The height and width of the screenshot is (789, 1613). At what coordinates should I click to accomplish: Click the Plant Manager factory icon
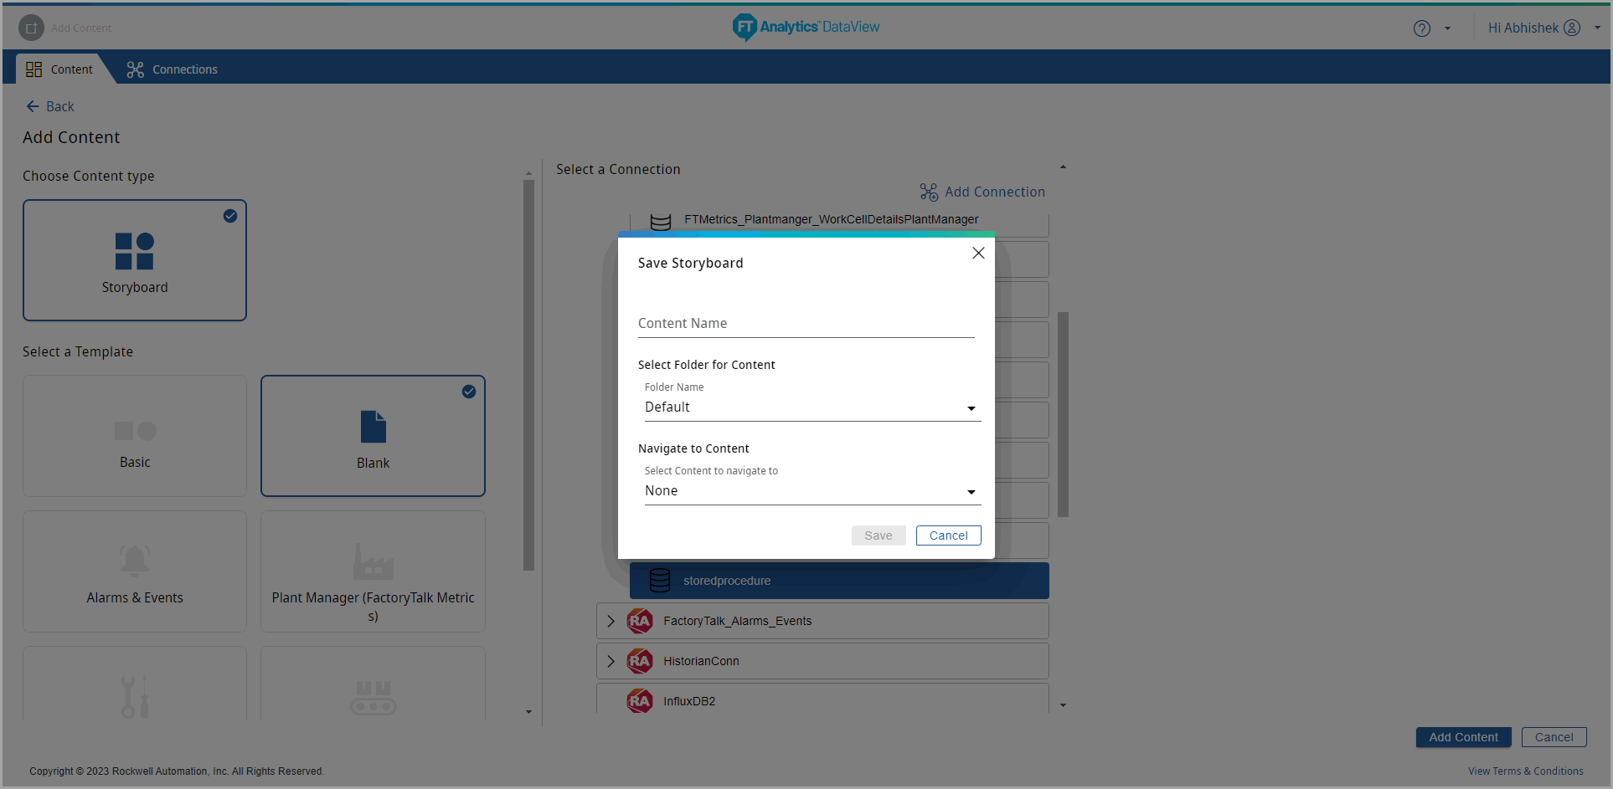374,561
